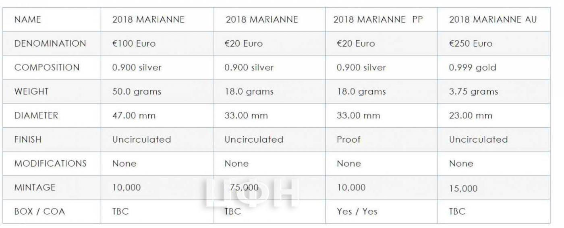Click the Yes / Yes box cell
564x228 pixels.
pyautogui.click(x=382, y=211)
